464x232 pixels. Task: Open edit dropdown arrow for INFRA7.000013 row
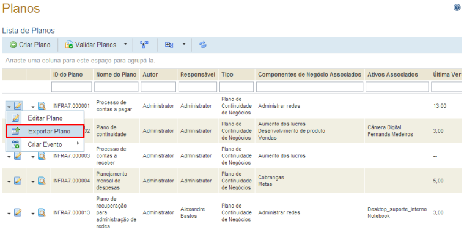pyautogui.click(x=9, y=213)
